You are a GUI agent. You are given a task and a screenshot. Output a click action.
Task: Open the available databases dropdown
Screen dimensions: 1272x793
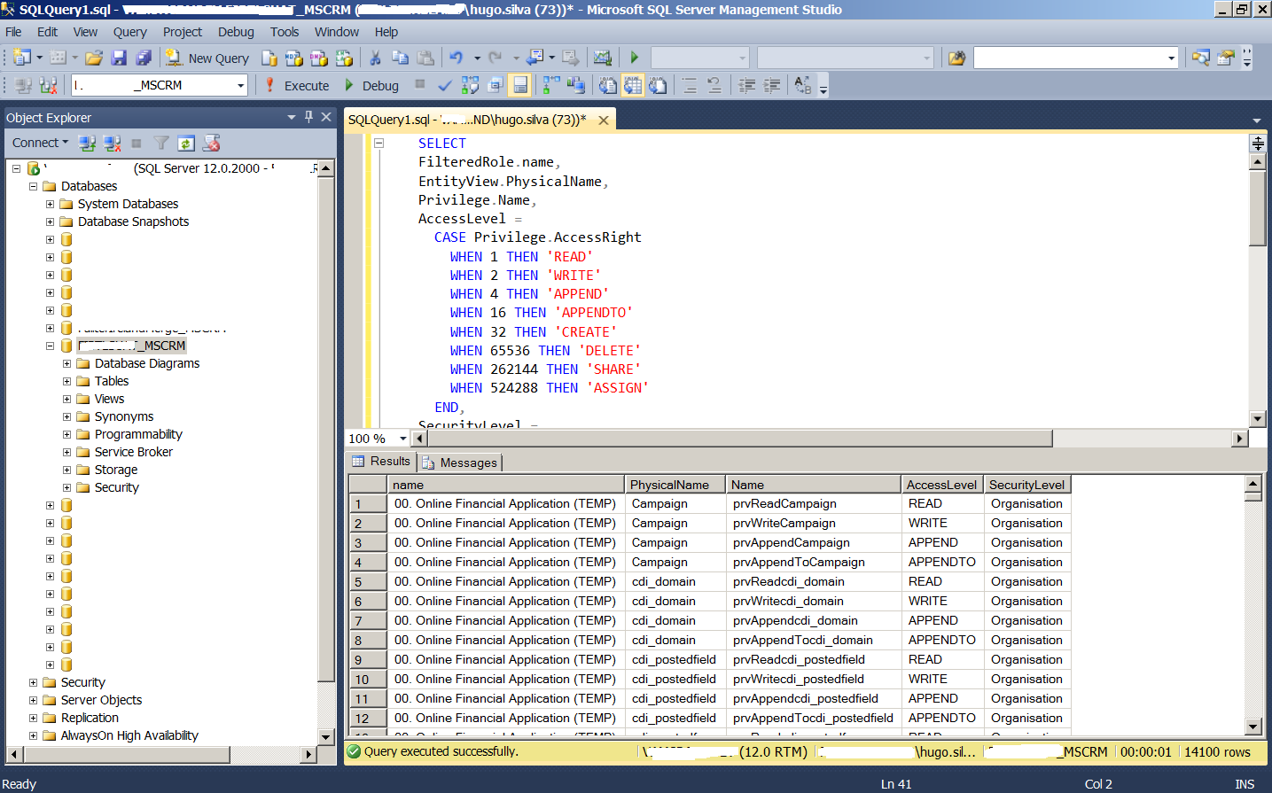point(240,85)
